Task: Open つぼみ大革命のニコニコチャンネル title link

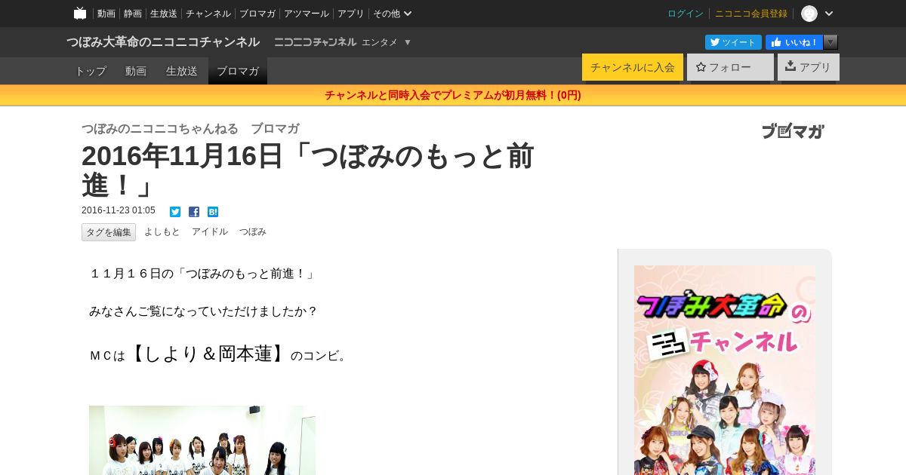Action: click(163, 42)
